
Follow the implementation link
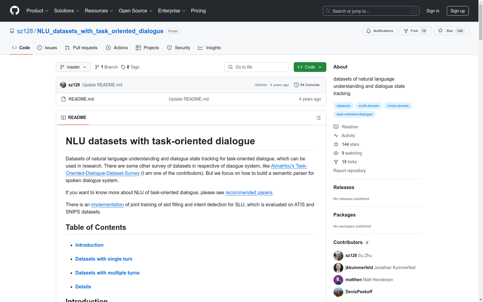coord(107,204)
